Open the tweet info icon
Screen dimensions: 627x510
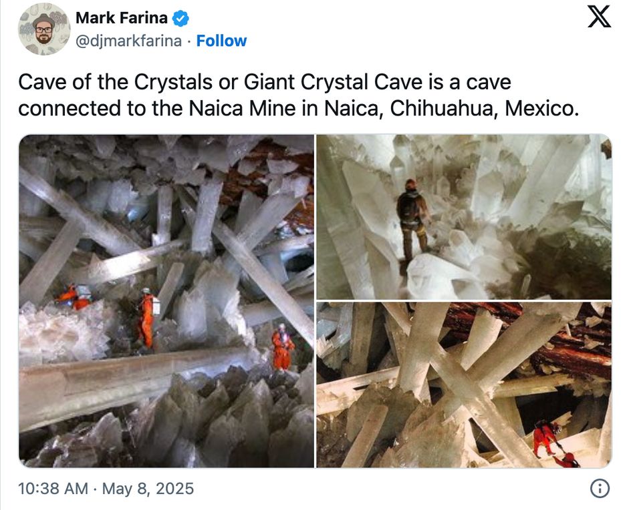[x=600, y=489]
